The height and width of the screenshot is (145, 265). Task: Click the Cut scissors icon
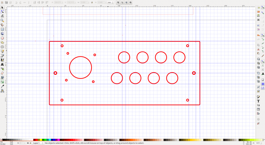[x=258, y=49]
